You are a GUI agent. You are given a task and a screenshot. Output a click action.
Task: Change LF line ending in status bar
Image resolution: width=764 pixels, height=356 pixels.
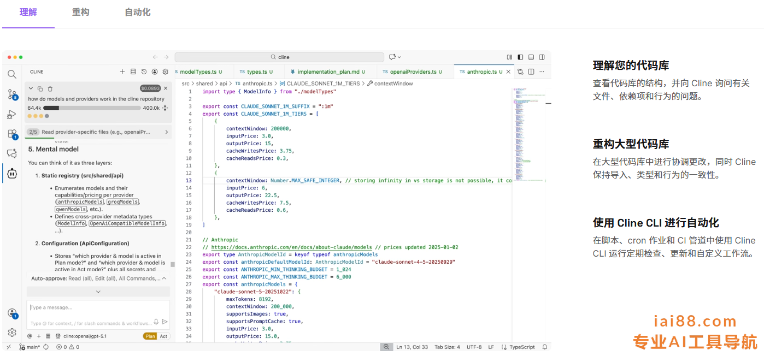(x=491, y=347)
